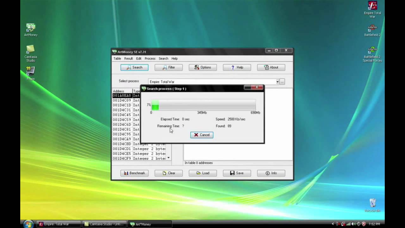Open Fraps desktop shortcut icon
Screen dimensions: 405x228
coord(31,73)
